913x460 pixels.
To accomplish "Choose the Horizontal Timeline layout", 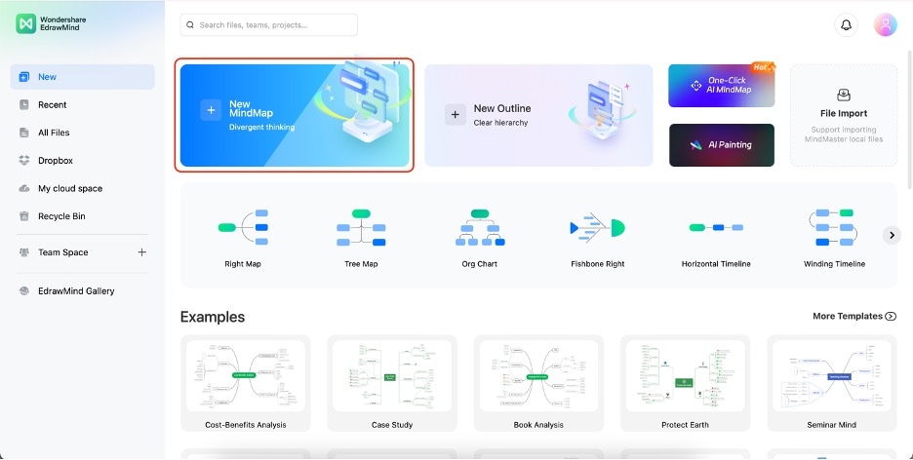I will pos(716,239).
